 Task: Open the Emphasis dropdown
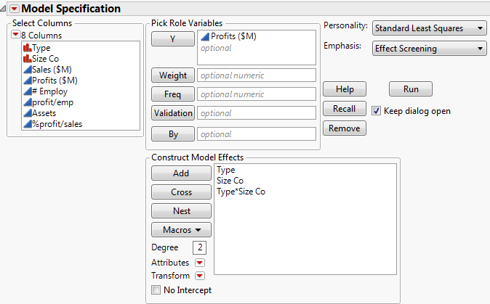(x=429, y=49)
